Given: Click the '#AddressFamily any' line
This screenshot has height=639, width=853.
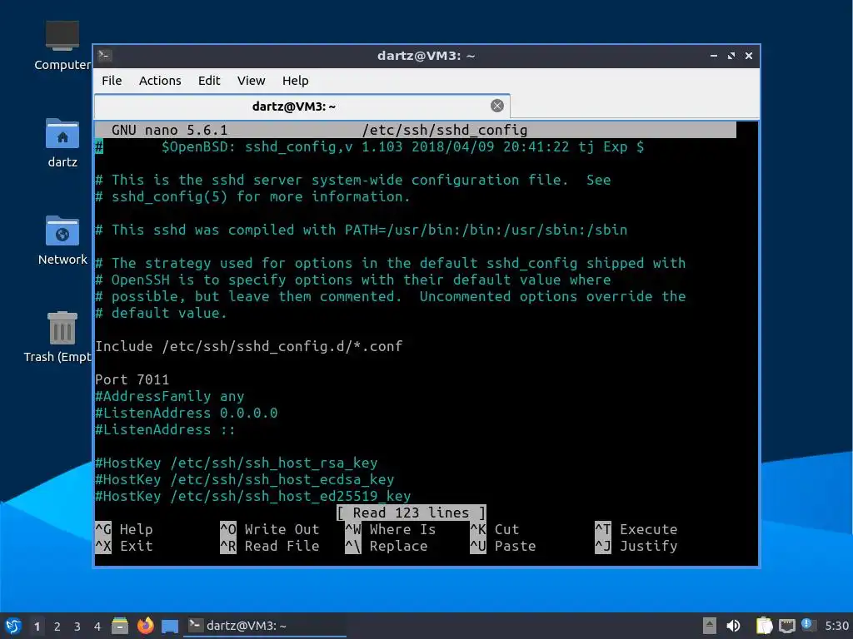Looking at the screenshot, I should pos(170,396).
